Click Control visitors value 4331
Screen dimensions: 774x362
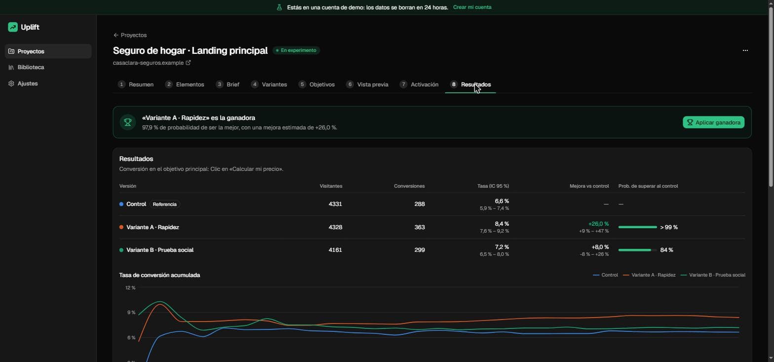click(x=335, y=204)
